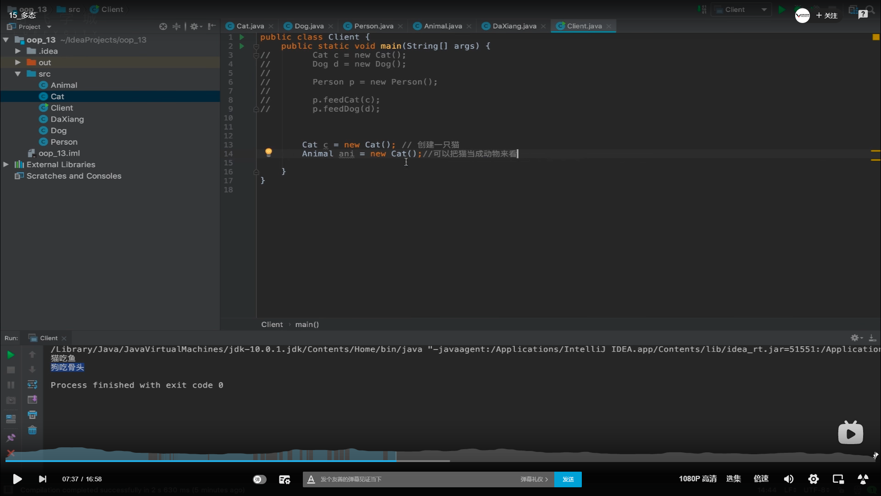881x496 pixels.
Task: Click in the danmaku text input
Action: point(413,479)
